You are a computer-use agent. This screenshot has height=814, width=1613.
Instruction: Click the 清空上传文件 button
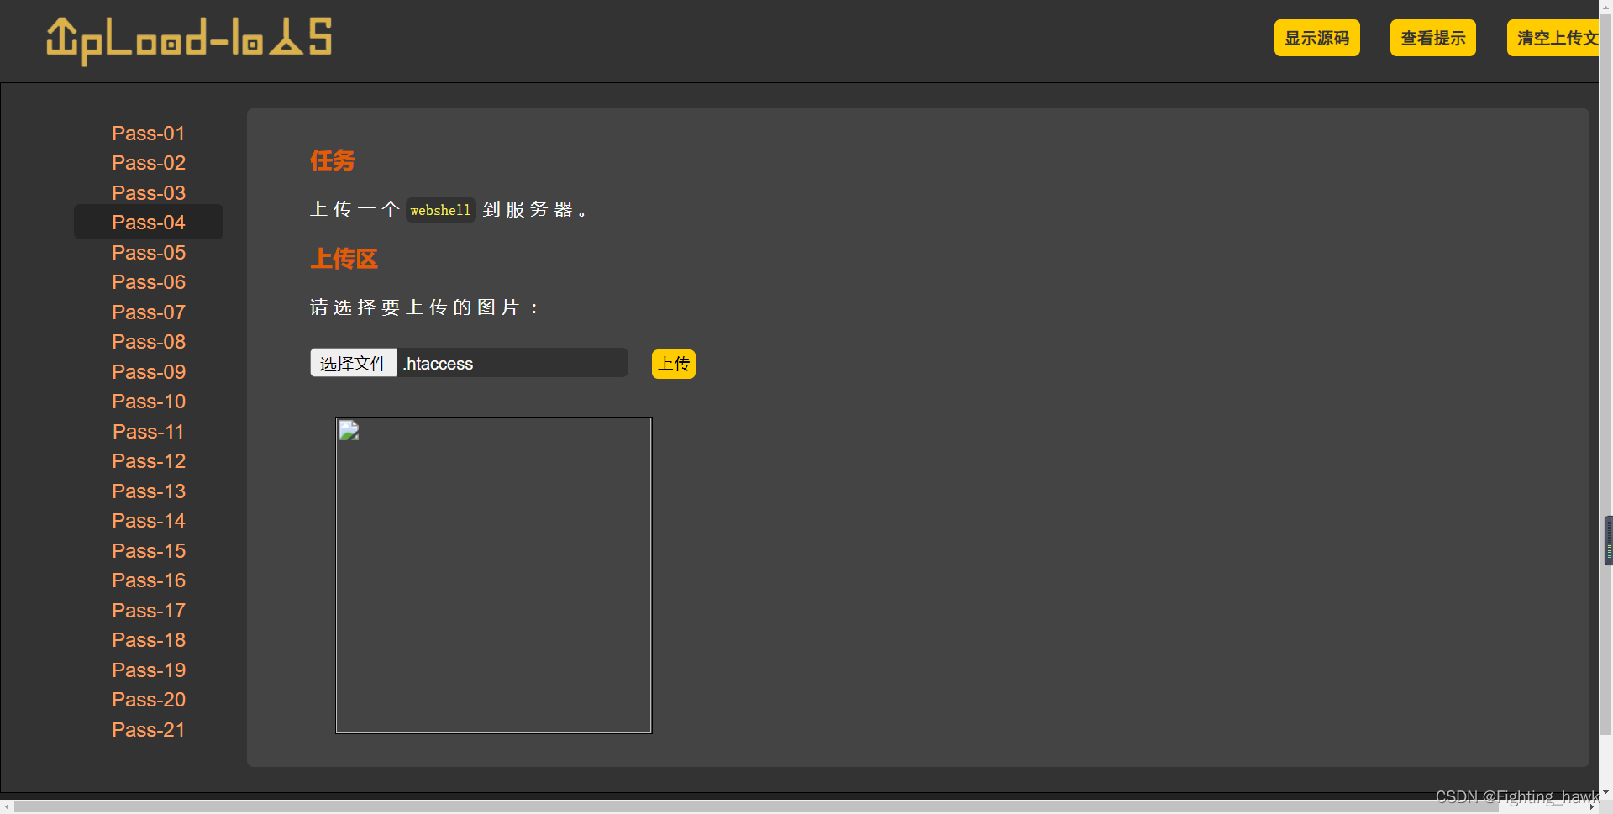click(x=1553, y=38)
